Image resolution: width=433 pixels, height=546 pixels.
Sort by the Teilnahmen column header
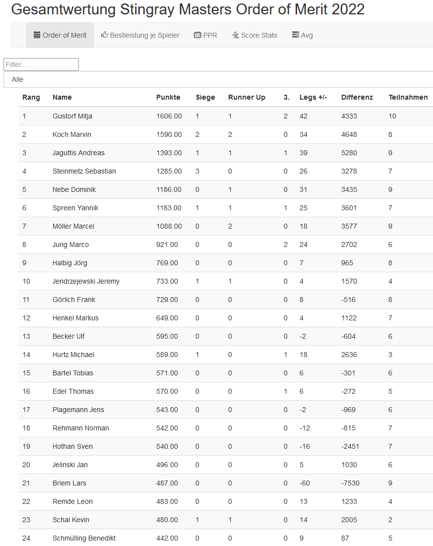point(408,97)
